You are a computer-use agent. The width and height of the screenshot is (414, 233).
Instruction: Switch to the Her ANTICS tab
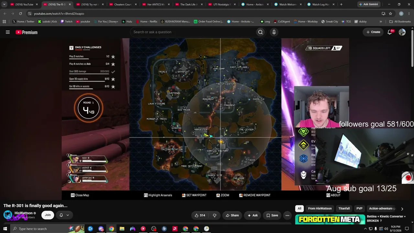coord(156,5)
